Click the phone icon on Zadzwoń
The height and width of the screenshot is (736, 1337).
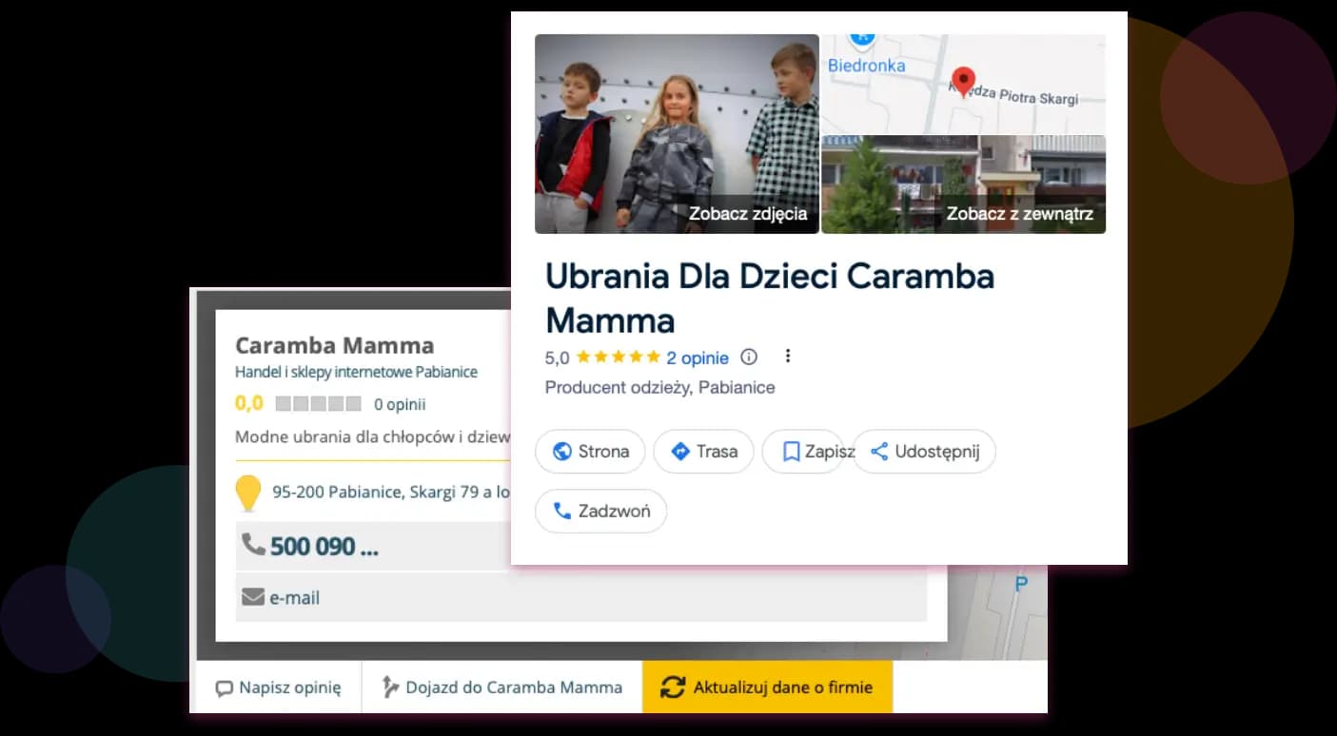(x=561, y=511)
